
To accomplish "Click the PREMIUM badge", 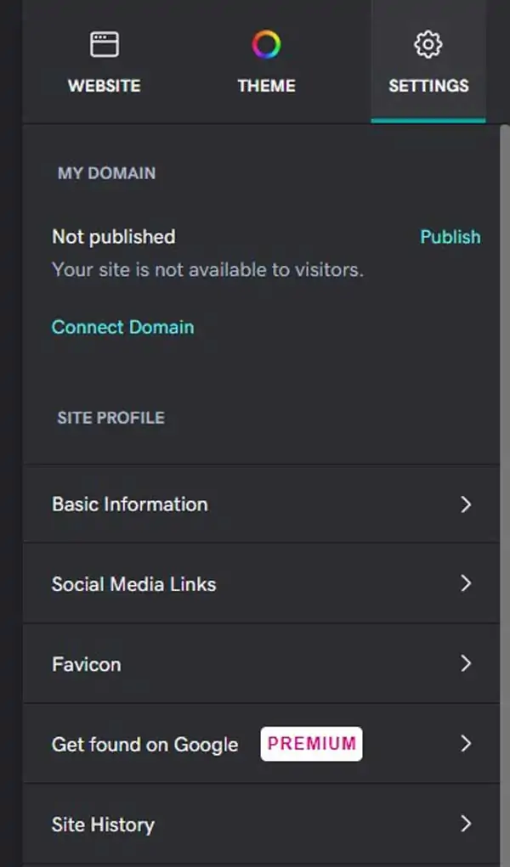I will click(311, 744).
